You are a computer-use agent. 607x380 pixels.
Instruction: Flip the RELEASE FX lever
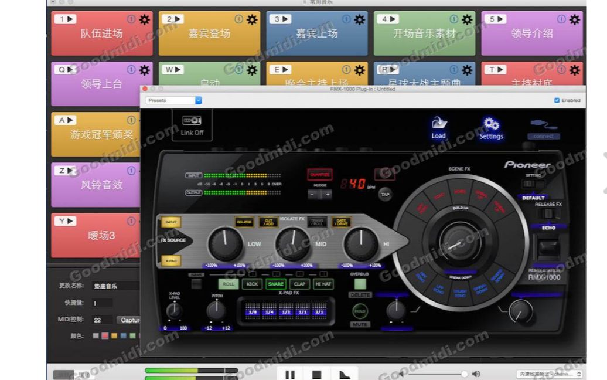coord(547,213)
